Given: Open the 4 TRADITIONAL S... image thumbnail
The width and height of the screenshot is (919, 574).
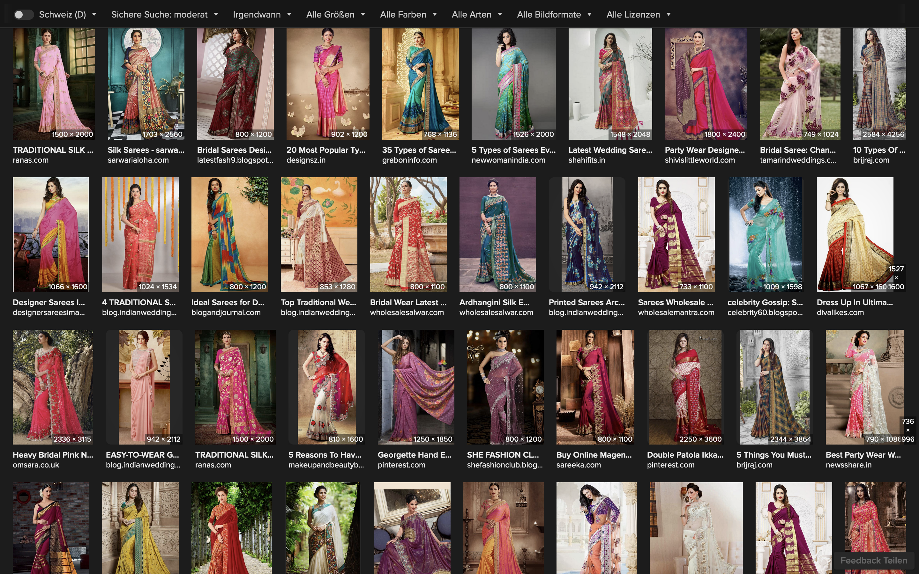Looking at the screenshot, I should click(x=140, y=235).
